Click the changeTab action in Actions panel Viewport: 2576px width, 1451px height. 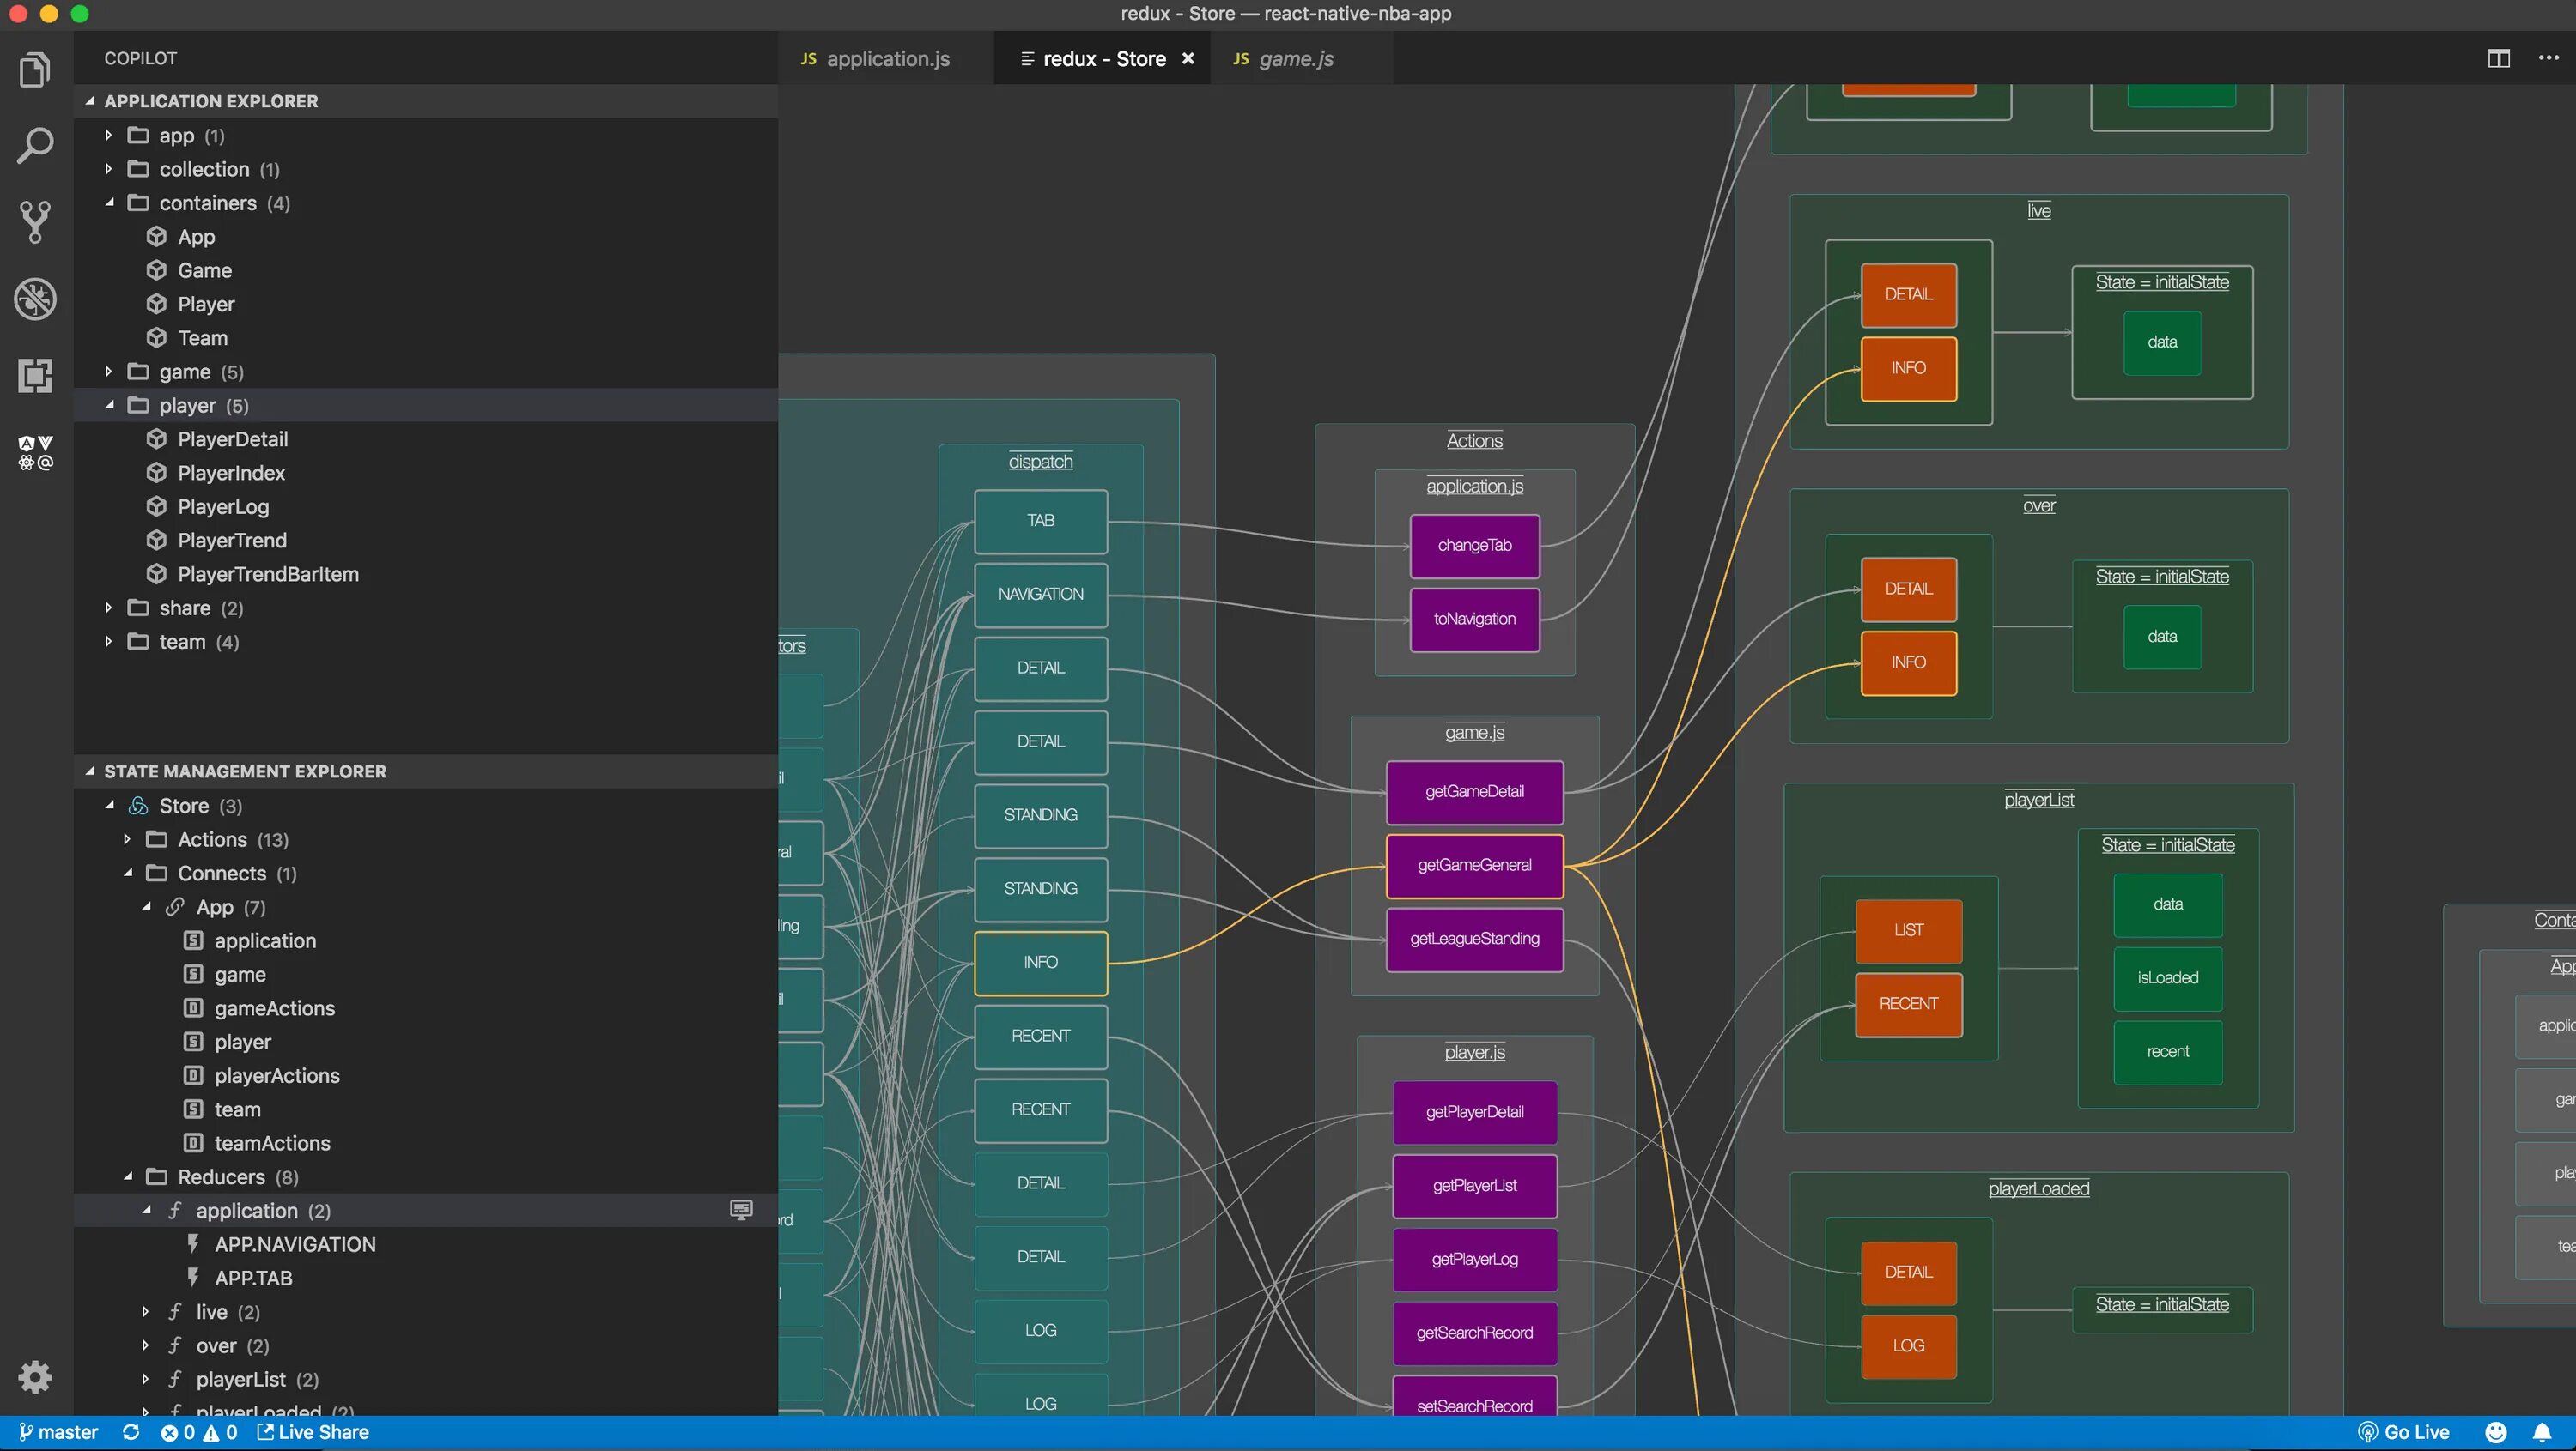click(x=1473, y=544)
